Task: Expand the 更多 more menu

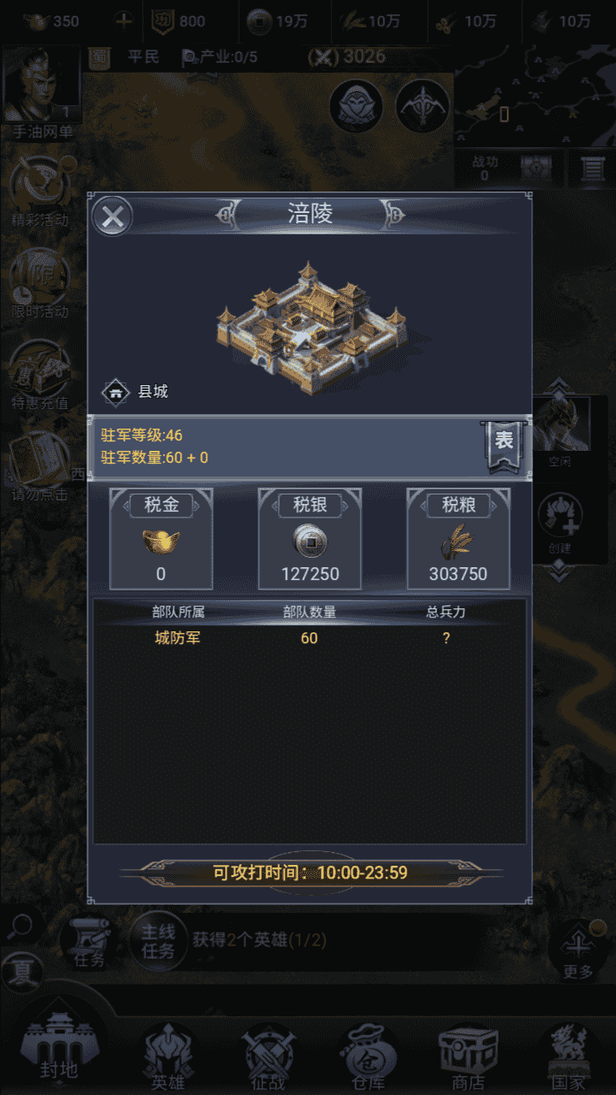Action: (578, 951)
